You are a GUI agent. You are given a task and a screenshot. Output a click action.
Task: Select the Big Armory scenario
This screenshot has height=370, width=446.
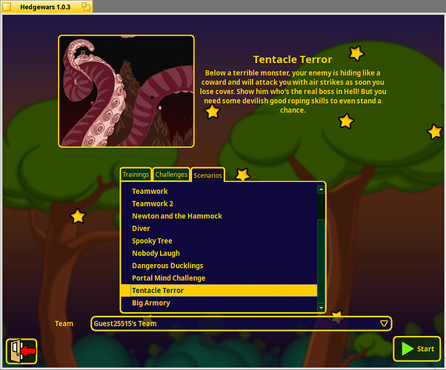point(219,303)
